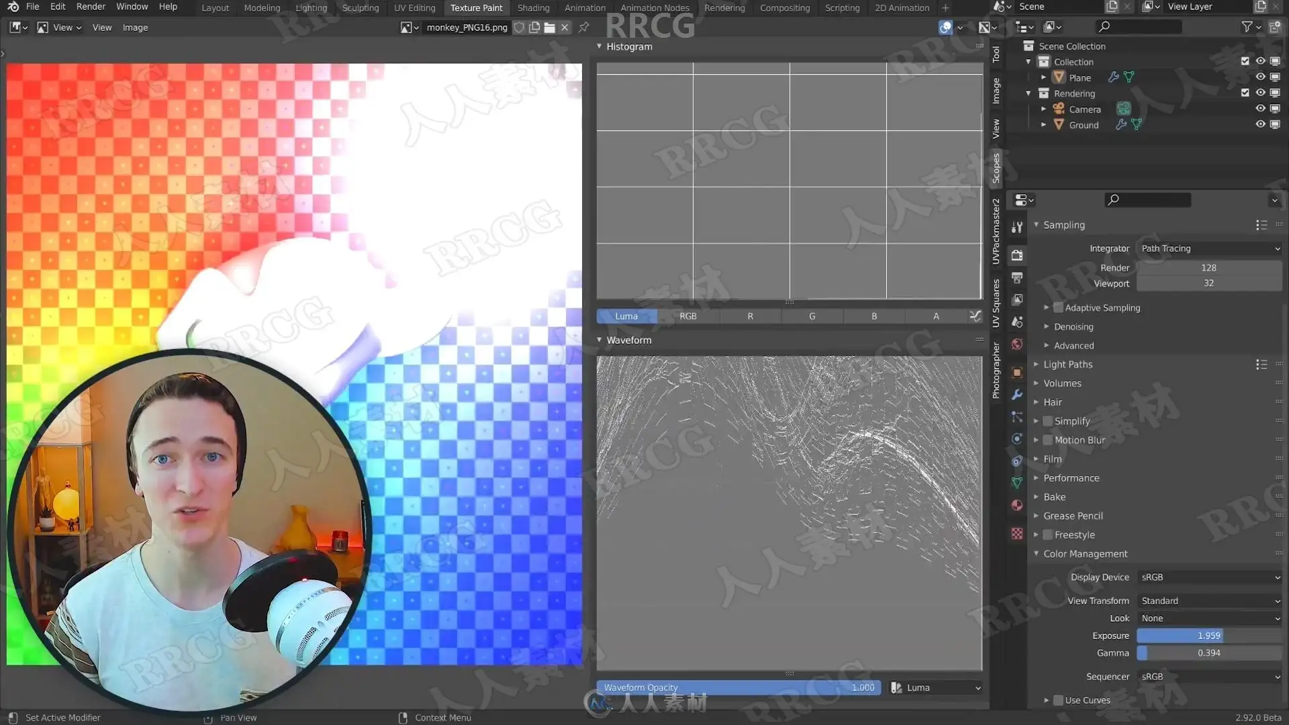Open the File menu
This screenshot has height=725, width=1289.
pyautogui.click(x=32, y=7)
